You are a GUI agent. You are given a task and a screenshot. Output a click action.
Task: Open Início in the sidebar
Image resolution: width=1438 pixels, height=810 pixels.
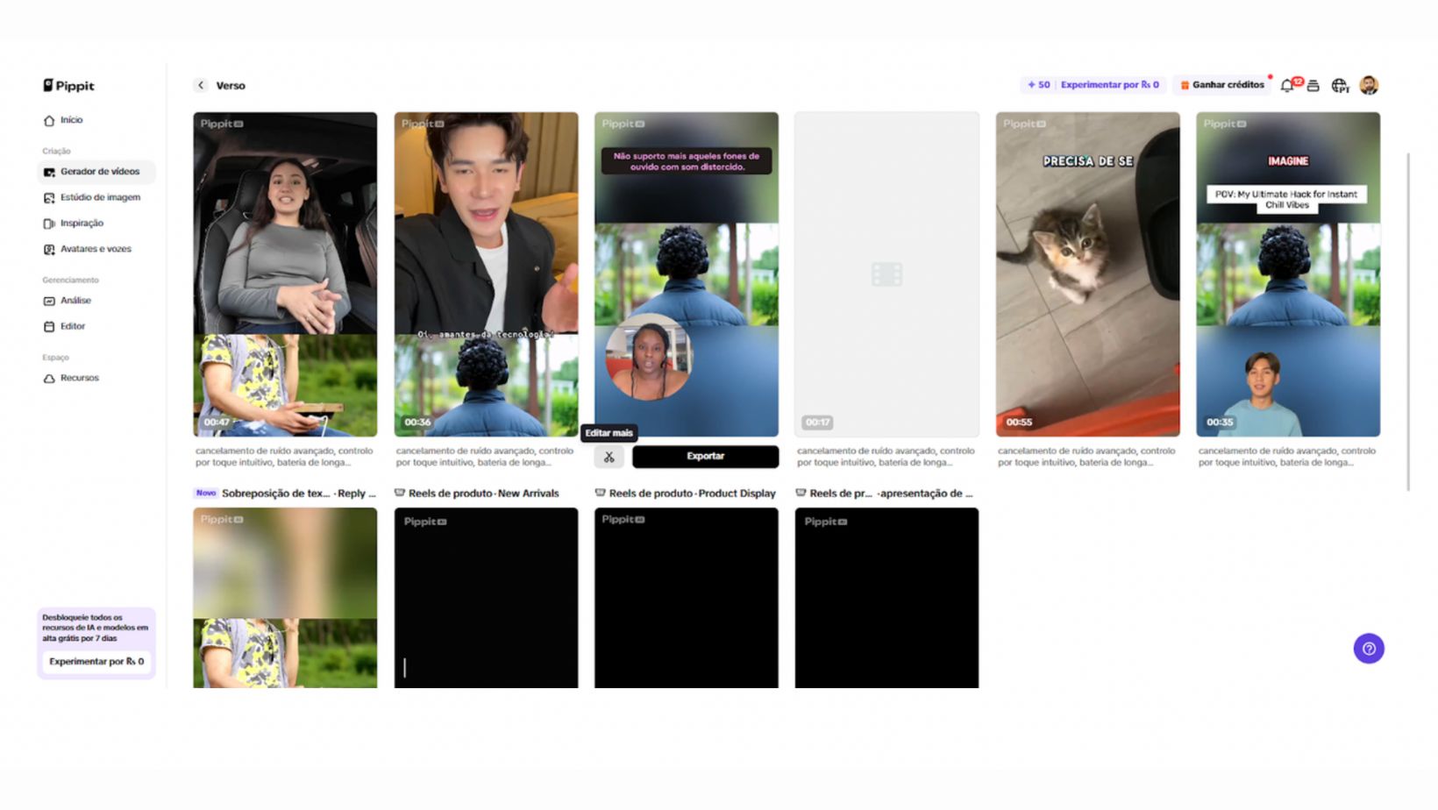coord(71,120)
